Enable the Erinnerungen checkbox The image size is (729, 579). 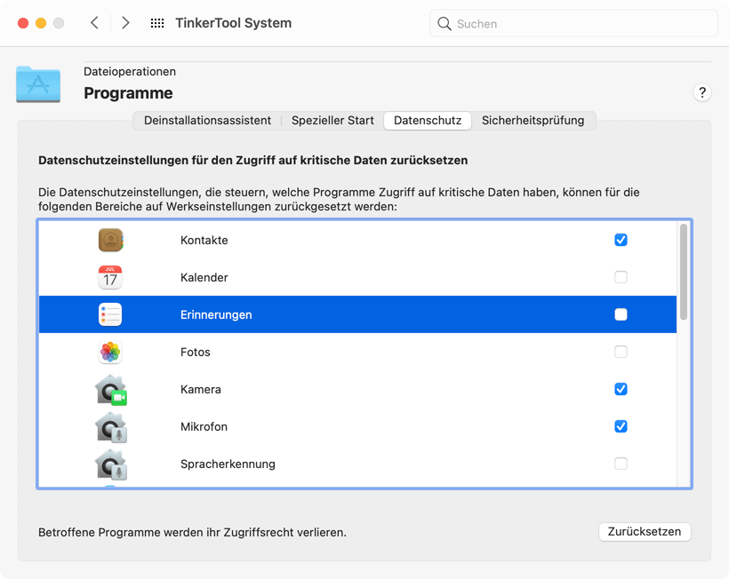coord(621,314)
